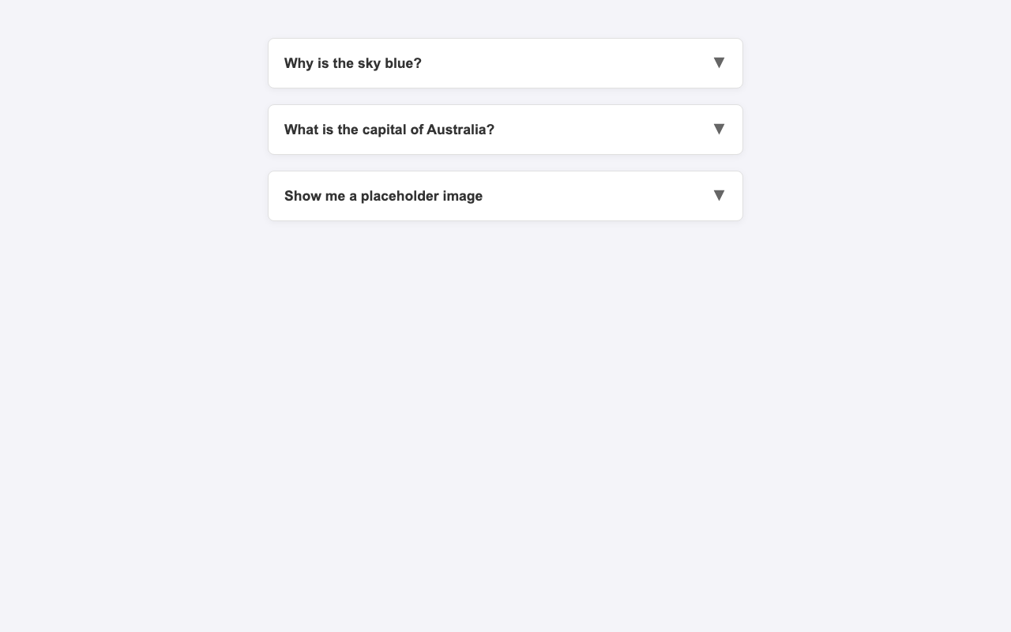Select the 'Why is the sky blue?' heading text
Image resolution: width=1011 pixels, height=632 pixels.
point(352,63)
